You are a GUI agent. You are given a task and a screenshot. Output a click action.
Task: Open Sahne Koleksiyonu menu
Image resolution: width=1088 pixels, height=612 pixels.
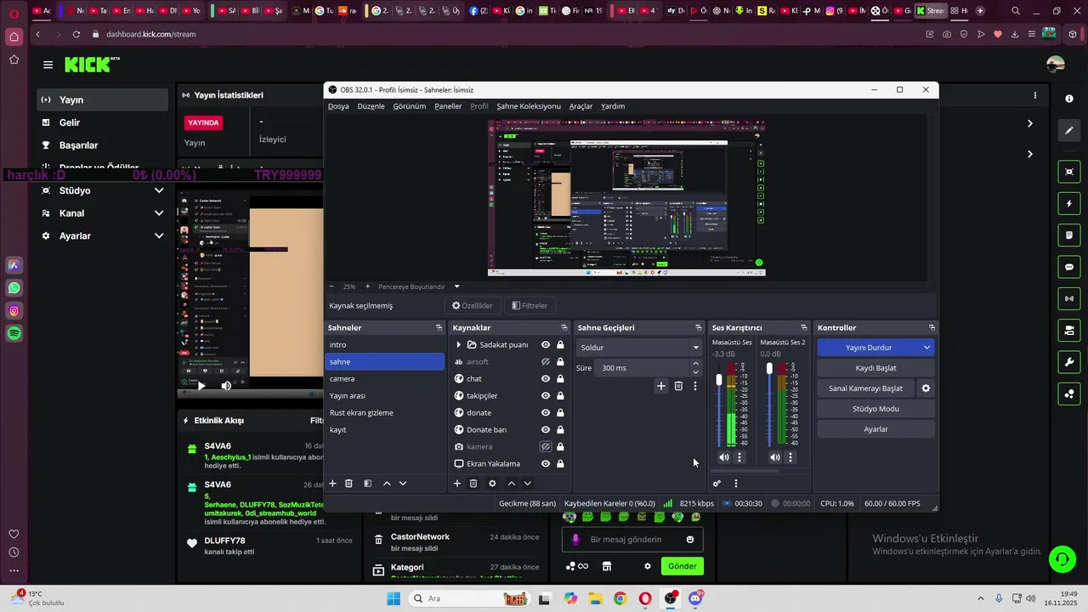click(x=529, y=106)
